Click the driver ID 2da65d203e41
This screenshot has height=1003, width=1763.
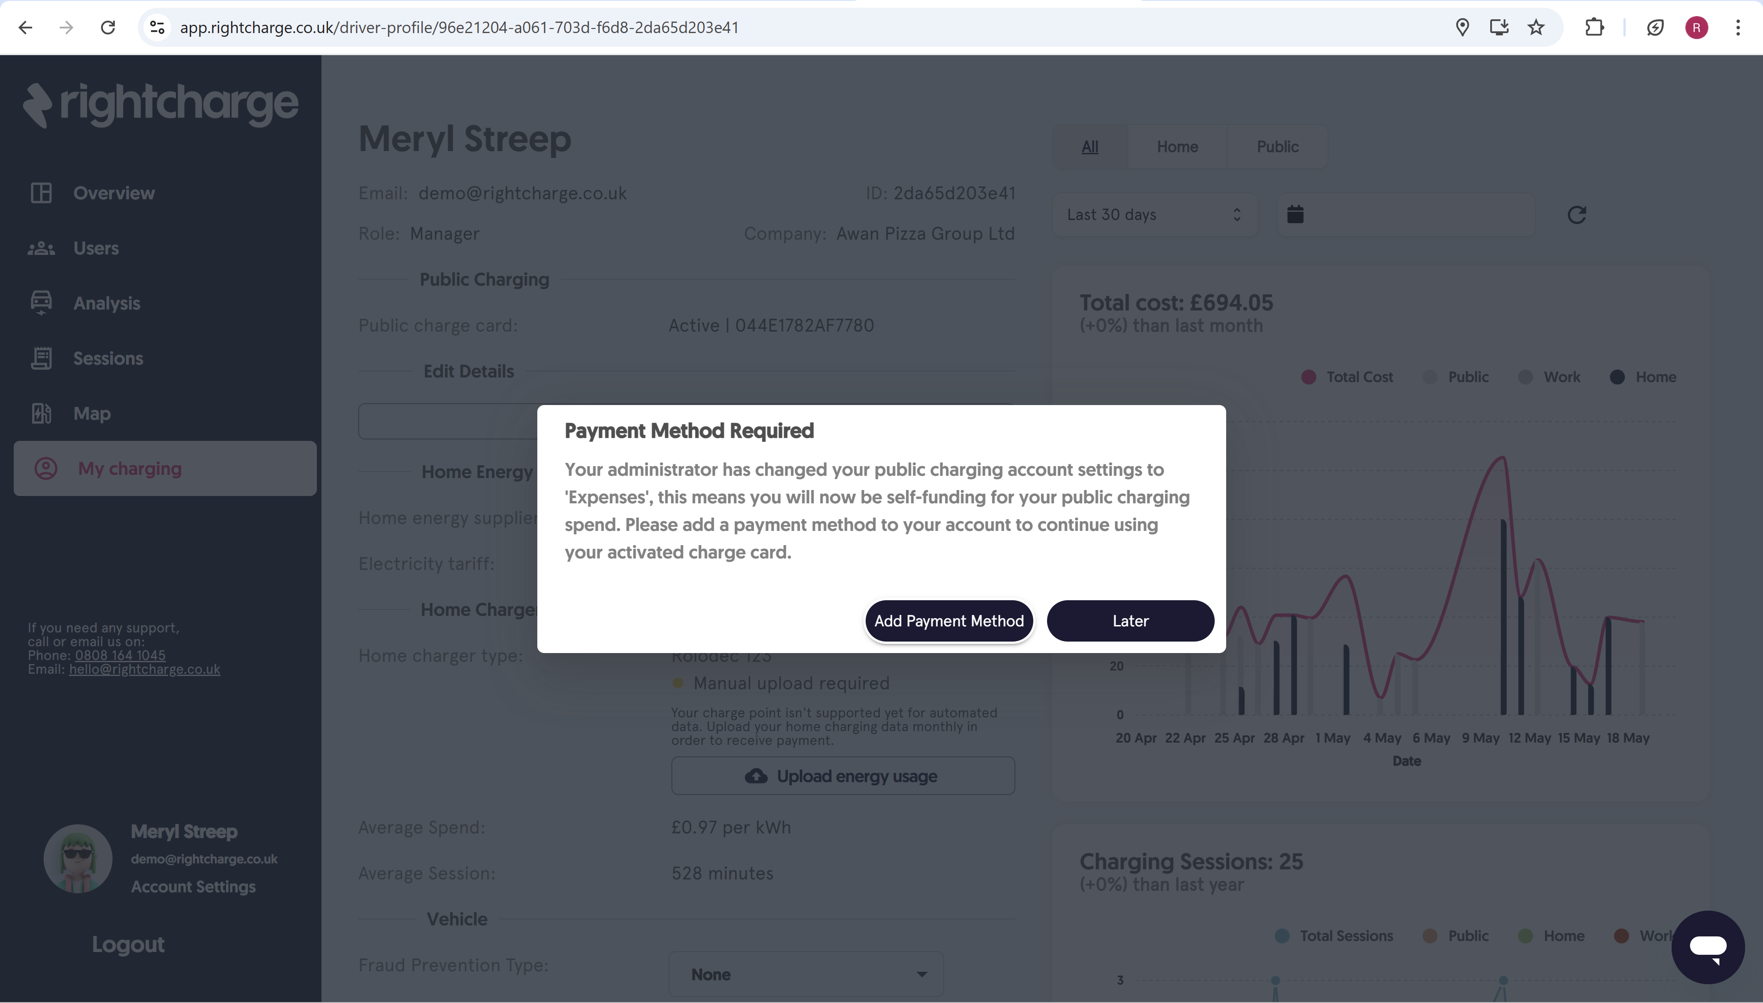pos(954,193)
